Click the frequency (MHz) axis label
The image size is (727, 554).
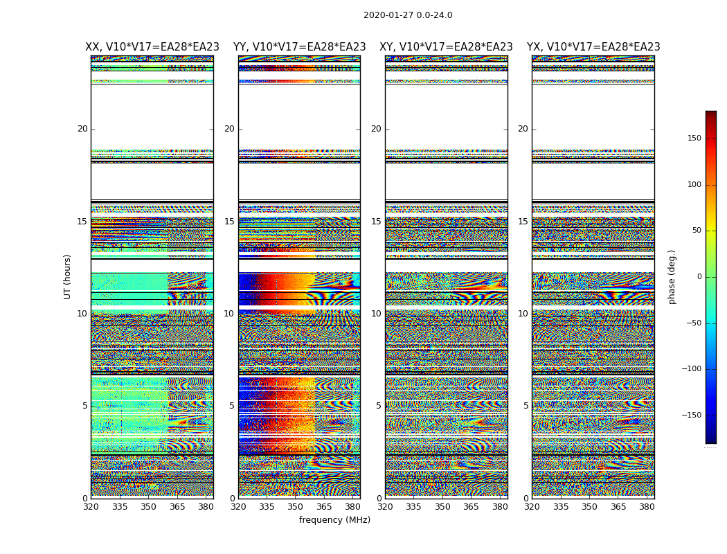(334, 519)
